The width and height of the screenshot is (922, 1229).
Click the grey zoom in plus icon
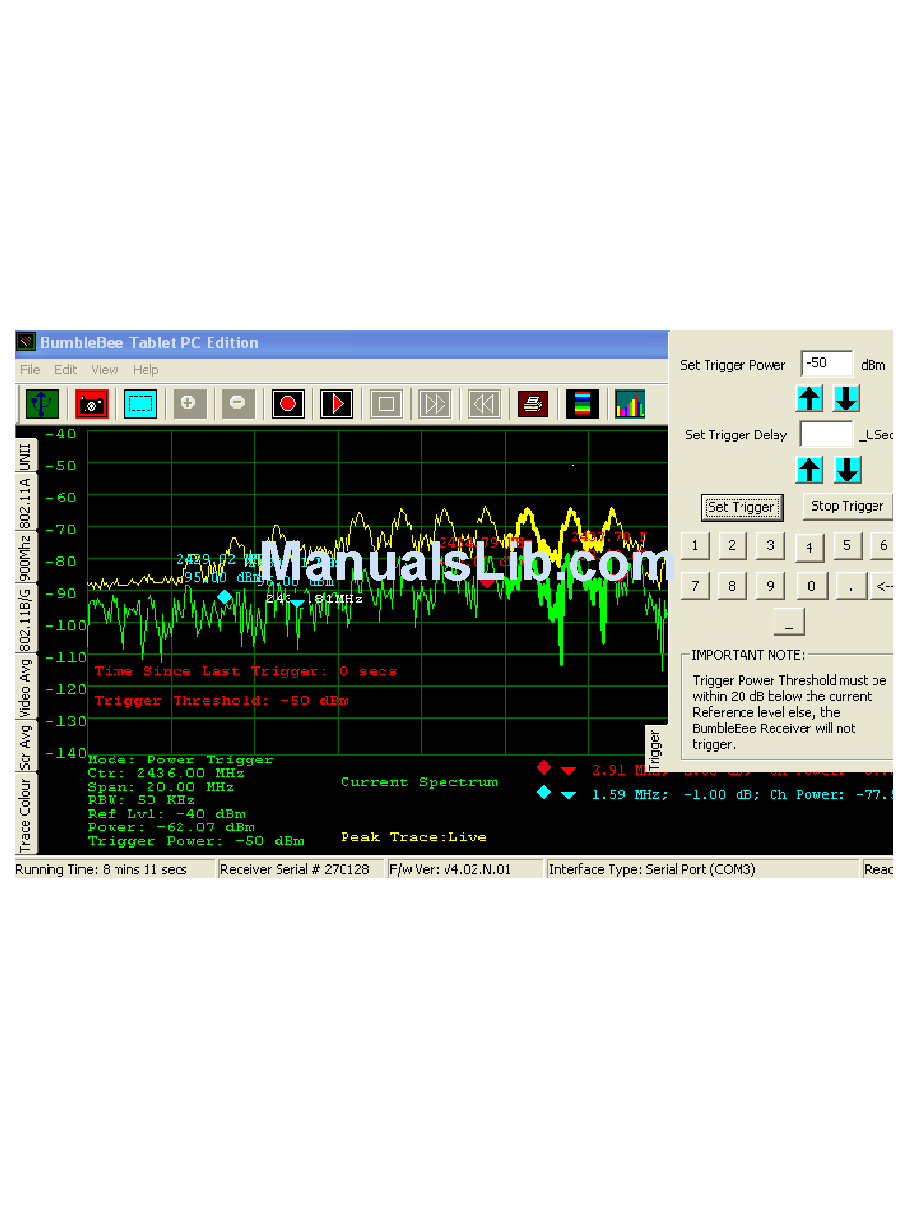pos(190,404)
